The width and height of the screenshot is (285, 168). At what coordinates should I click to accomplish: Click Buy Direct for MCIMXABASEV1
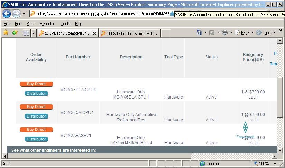tap(36, 130)
